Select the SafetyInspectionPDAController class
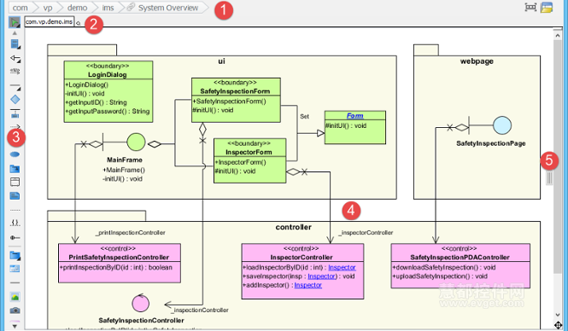Image resolution: width=568 pixels, height=331 pixels. [460, 266]
